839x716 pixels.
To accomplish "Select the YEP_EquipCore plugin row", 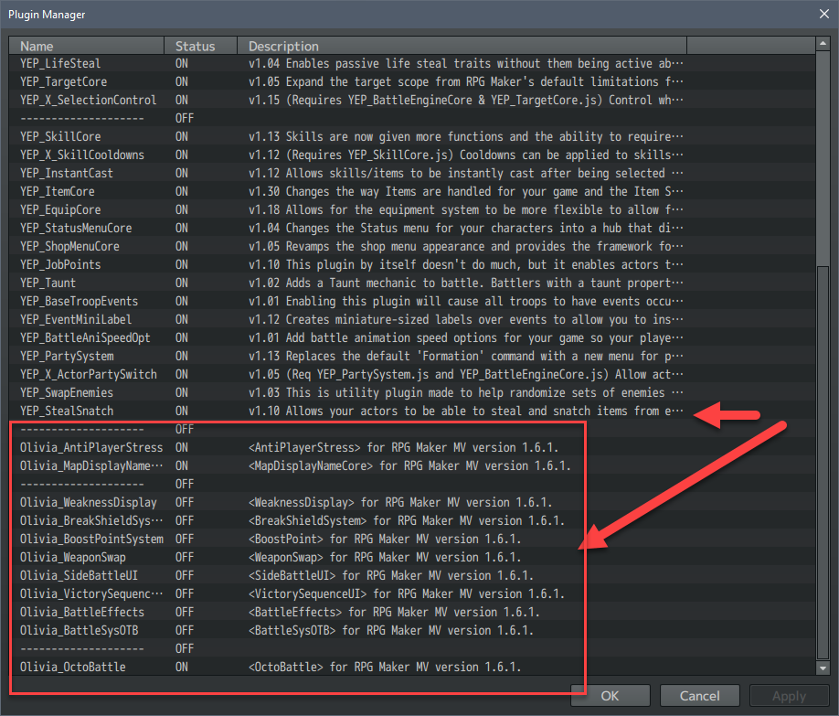I will click(412, 209).
